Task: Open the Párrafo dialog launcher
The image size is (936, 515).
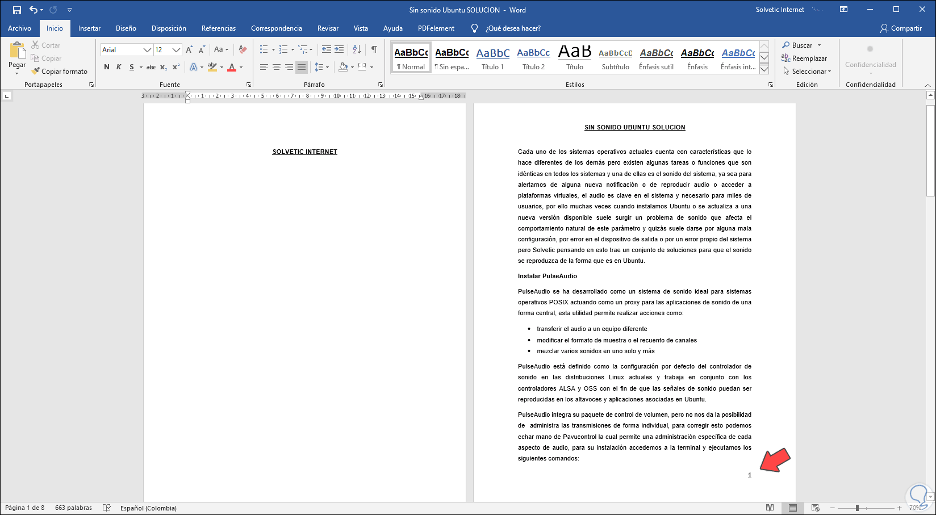Action: [x=381, y=85]
